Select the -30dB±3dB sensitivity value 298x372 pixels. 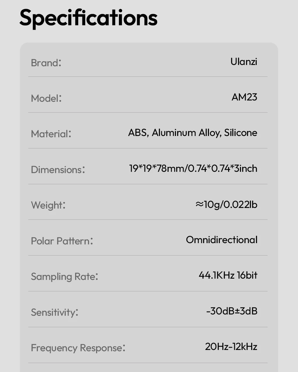tap(232, 311)
